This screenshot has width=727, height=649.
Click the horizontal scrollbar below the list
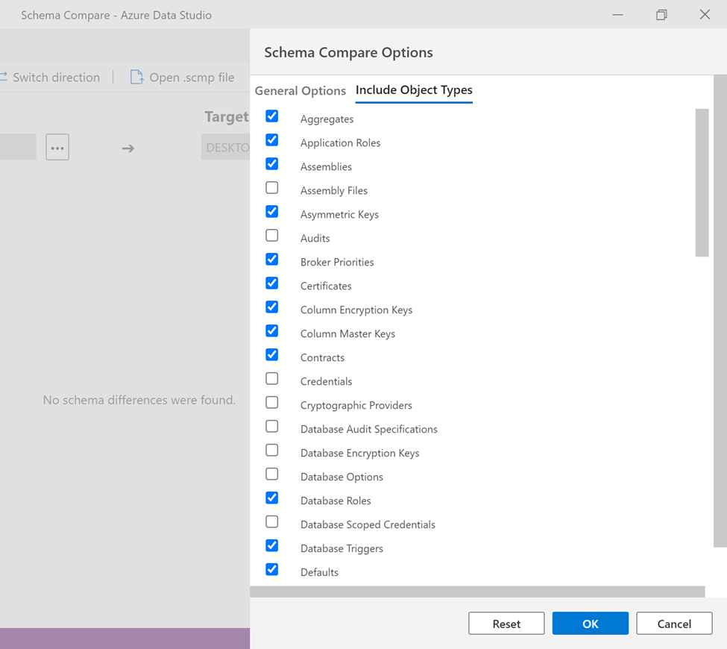point(477,592)
